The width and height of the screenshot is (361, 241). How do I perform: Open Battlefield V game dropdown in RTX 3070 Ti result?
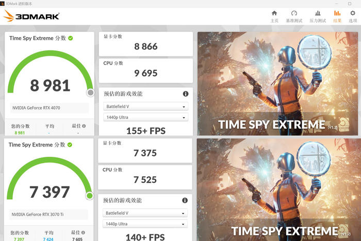145,213
